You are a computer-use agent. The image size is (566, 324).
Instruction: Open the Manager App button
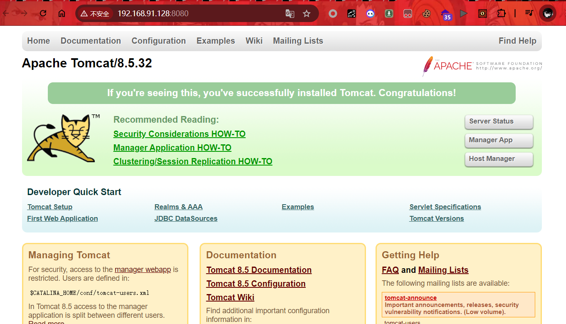(499, 140)
